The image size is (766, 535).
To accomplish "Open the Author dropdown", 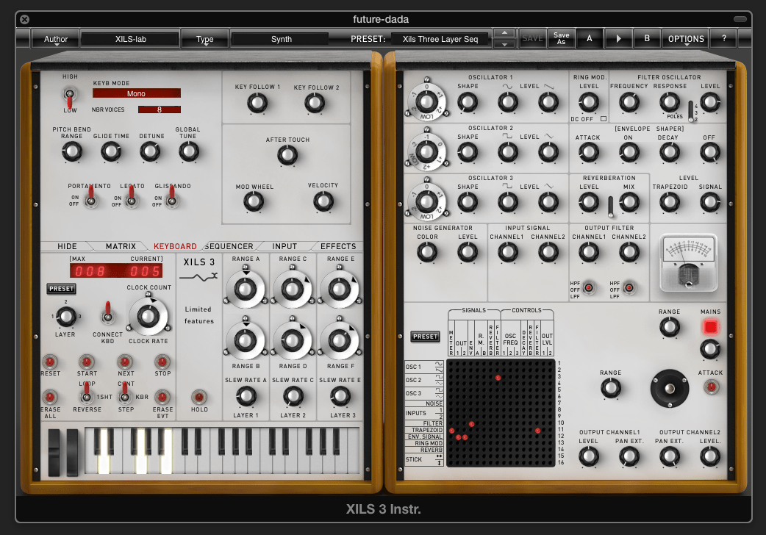I will [x=56, y=39].
